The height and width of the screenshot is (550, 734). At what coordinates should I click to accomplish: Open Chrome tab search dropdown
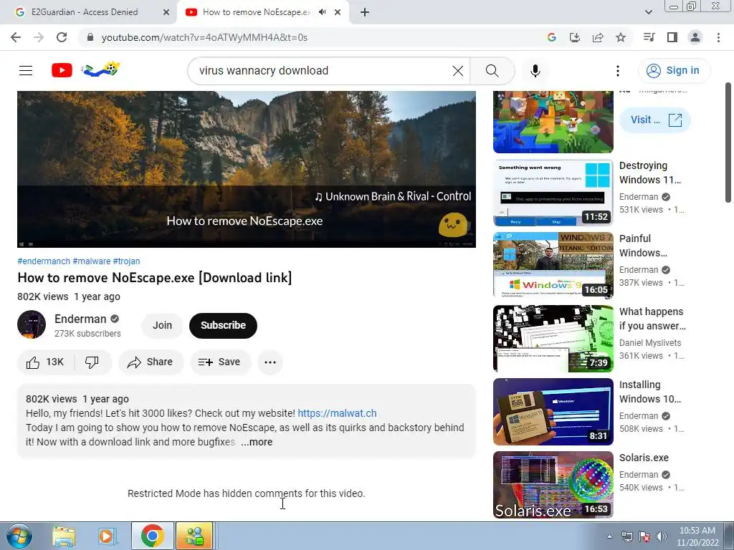(x=648, y=12)
